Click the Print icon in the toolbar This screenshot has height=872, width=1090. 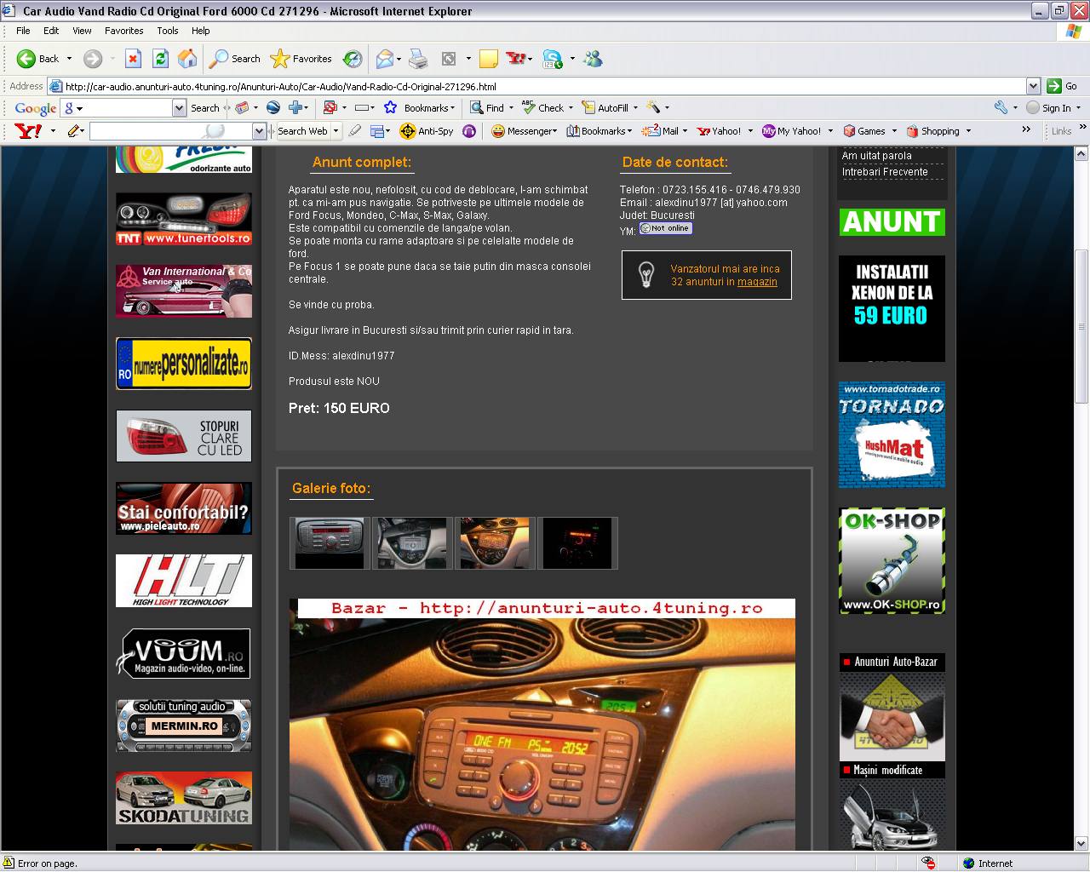tap(418, 59)
